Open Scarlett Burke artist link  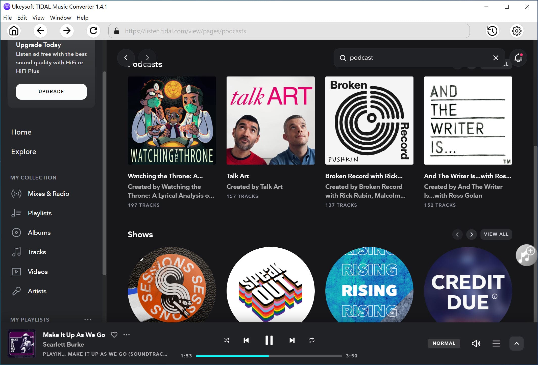click(x=63, y=344)
